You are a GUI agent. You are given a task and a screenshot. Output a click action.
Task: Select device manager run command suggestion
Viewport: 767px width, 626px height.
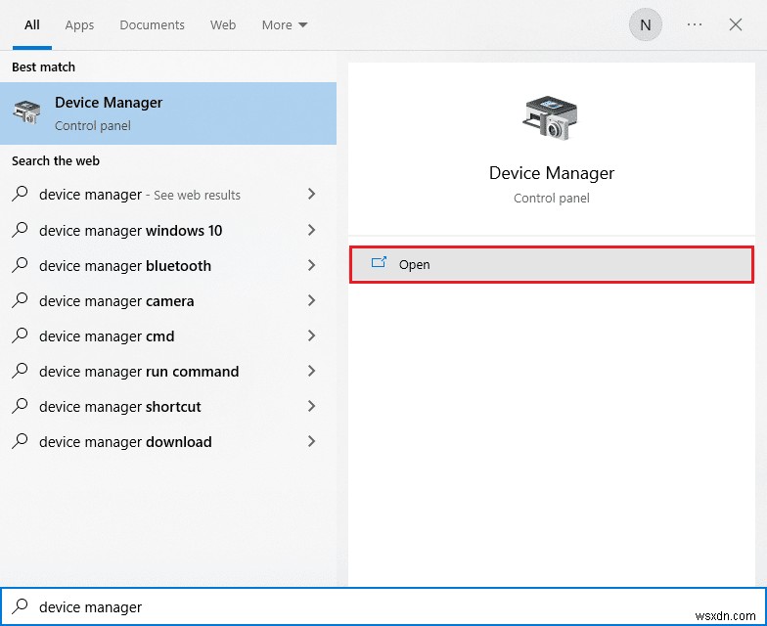(139, 372)
